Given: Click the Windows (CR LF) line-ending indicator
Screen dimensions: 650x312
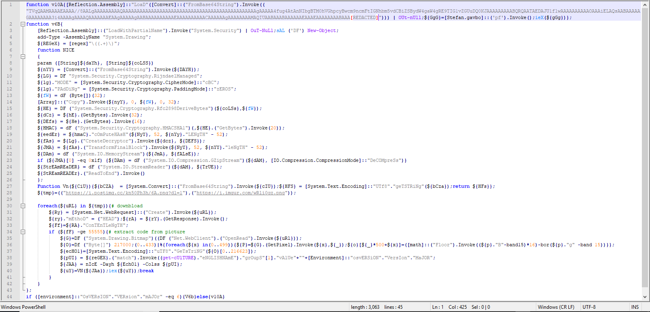Looking at the screenshot, I should pyautogui.click(x=556, y=307).
